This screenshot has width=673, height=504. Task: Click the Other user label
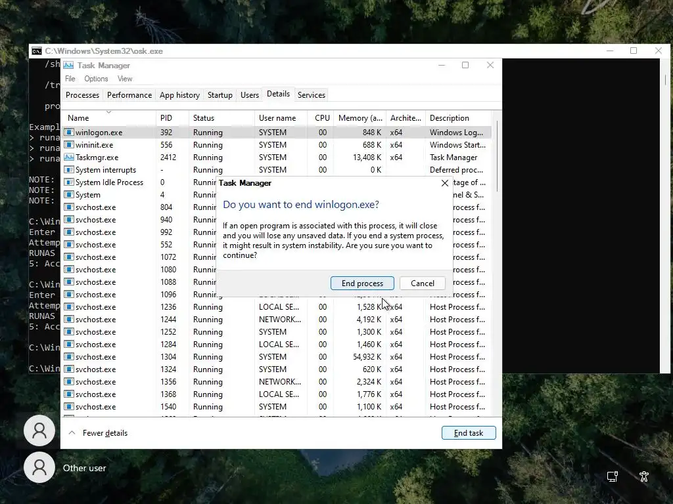(85, 468)
